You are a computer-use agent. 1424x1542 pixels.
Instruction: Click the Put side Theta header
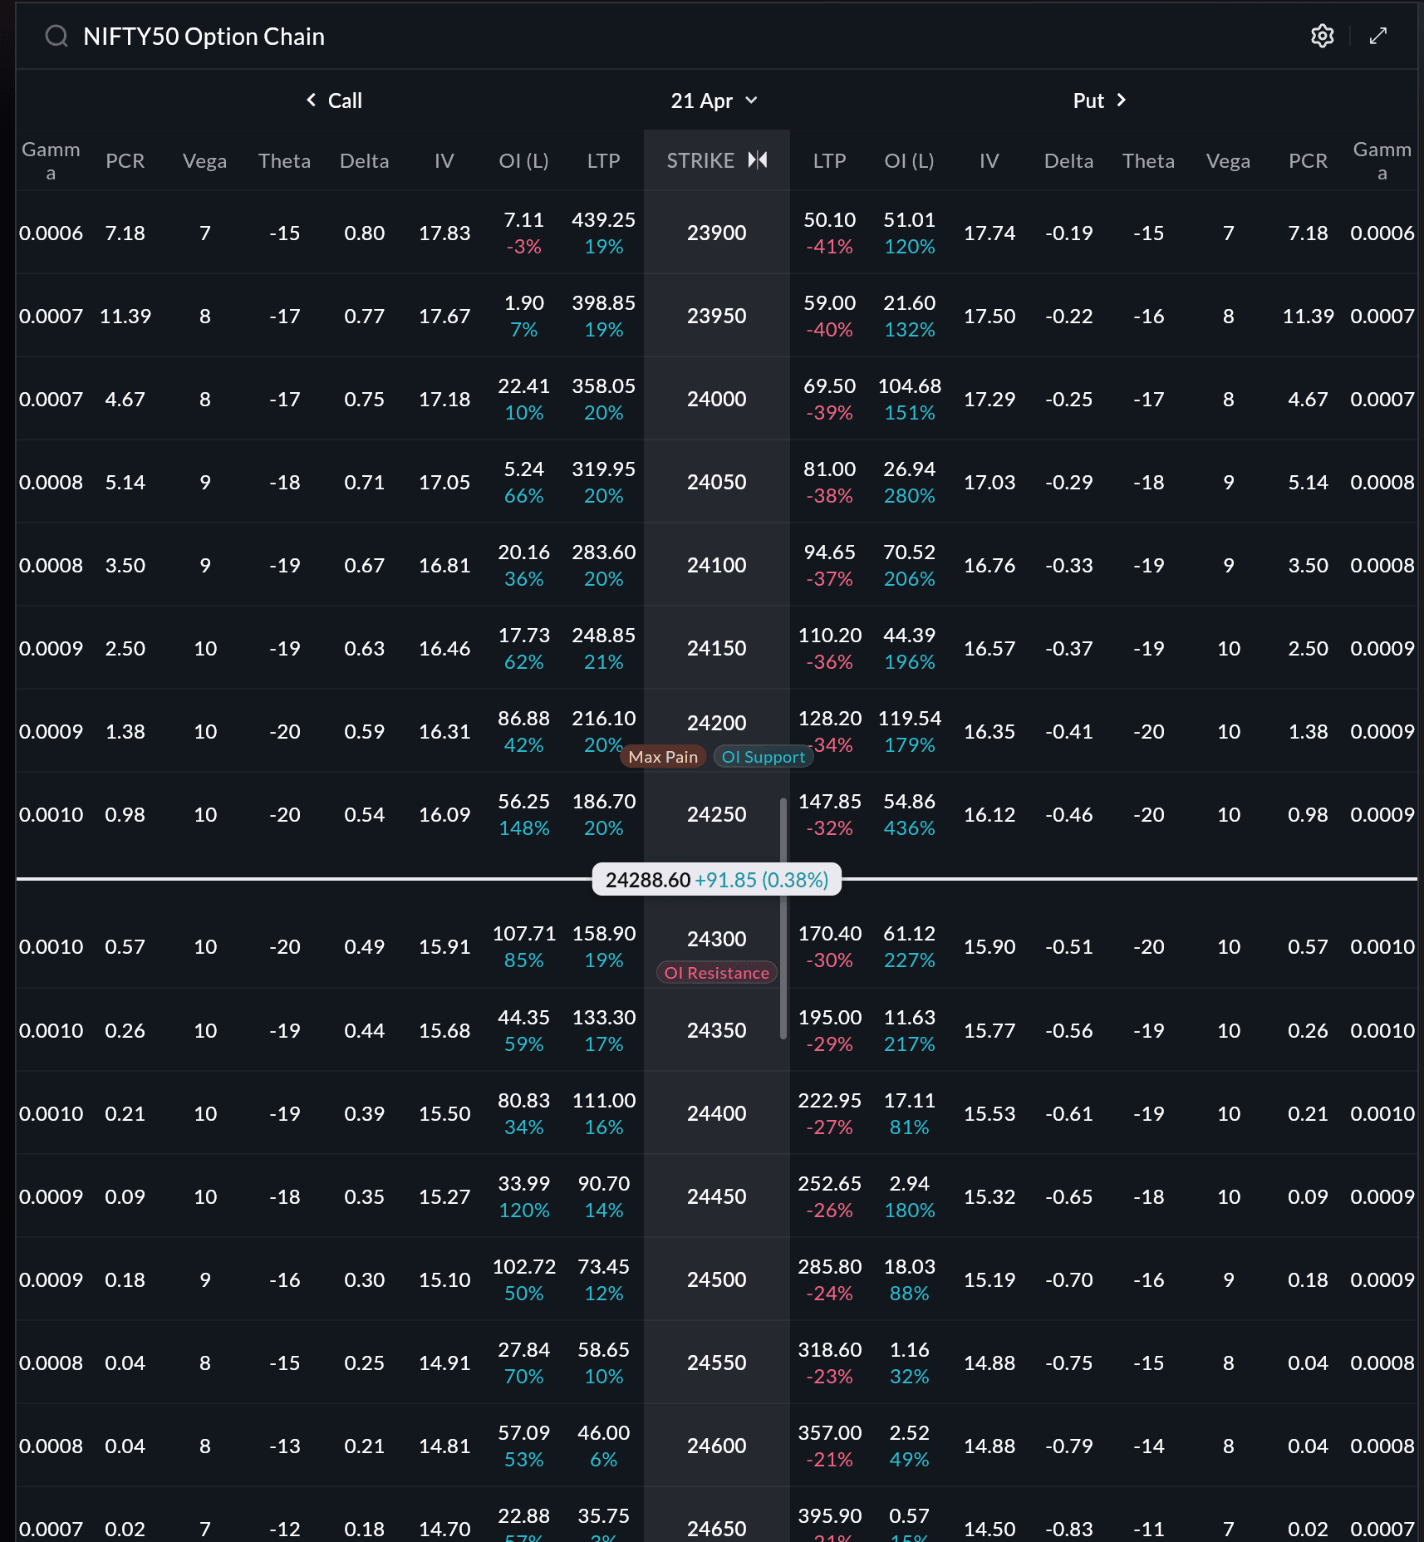tap(1148, 160)
